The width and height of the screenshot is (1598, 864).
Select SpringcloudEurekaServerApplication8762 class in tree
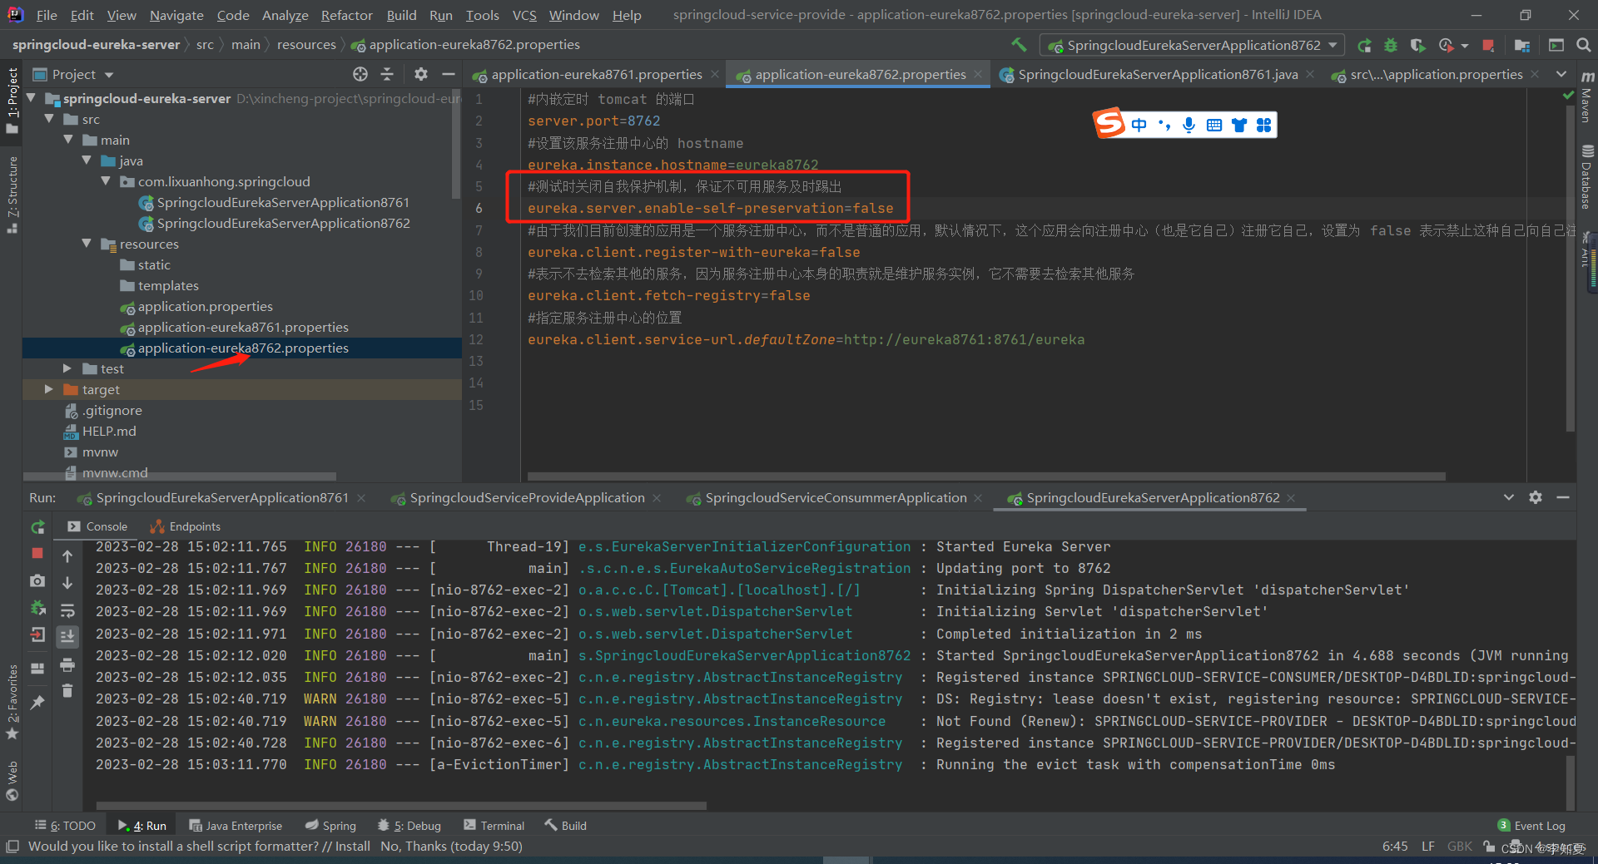(x=283, y=223)
